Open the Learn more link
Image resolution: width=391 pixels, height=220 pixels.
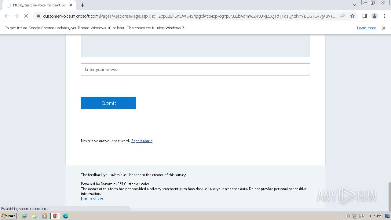pos(367,28)
